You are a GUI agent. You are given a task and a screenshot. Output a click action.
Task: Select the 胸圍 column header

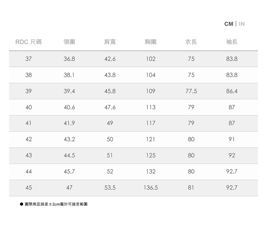click(x=151, y=42)
